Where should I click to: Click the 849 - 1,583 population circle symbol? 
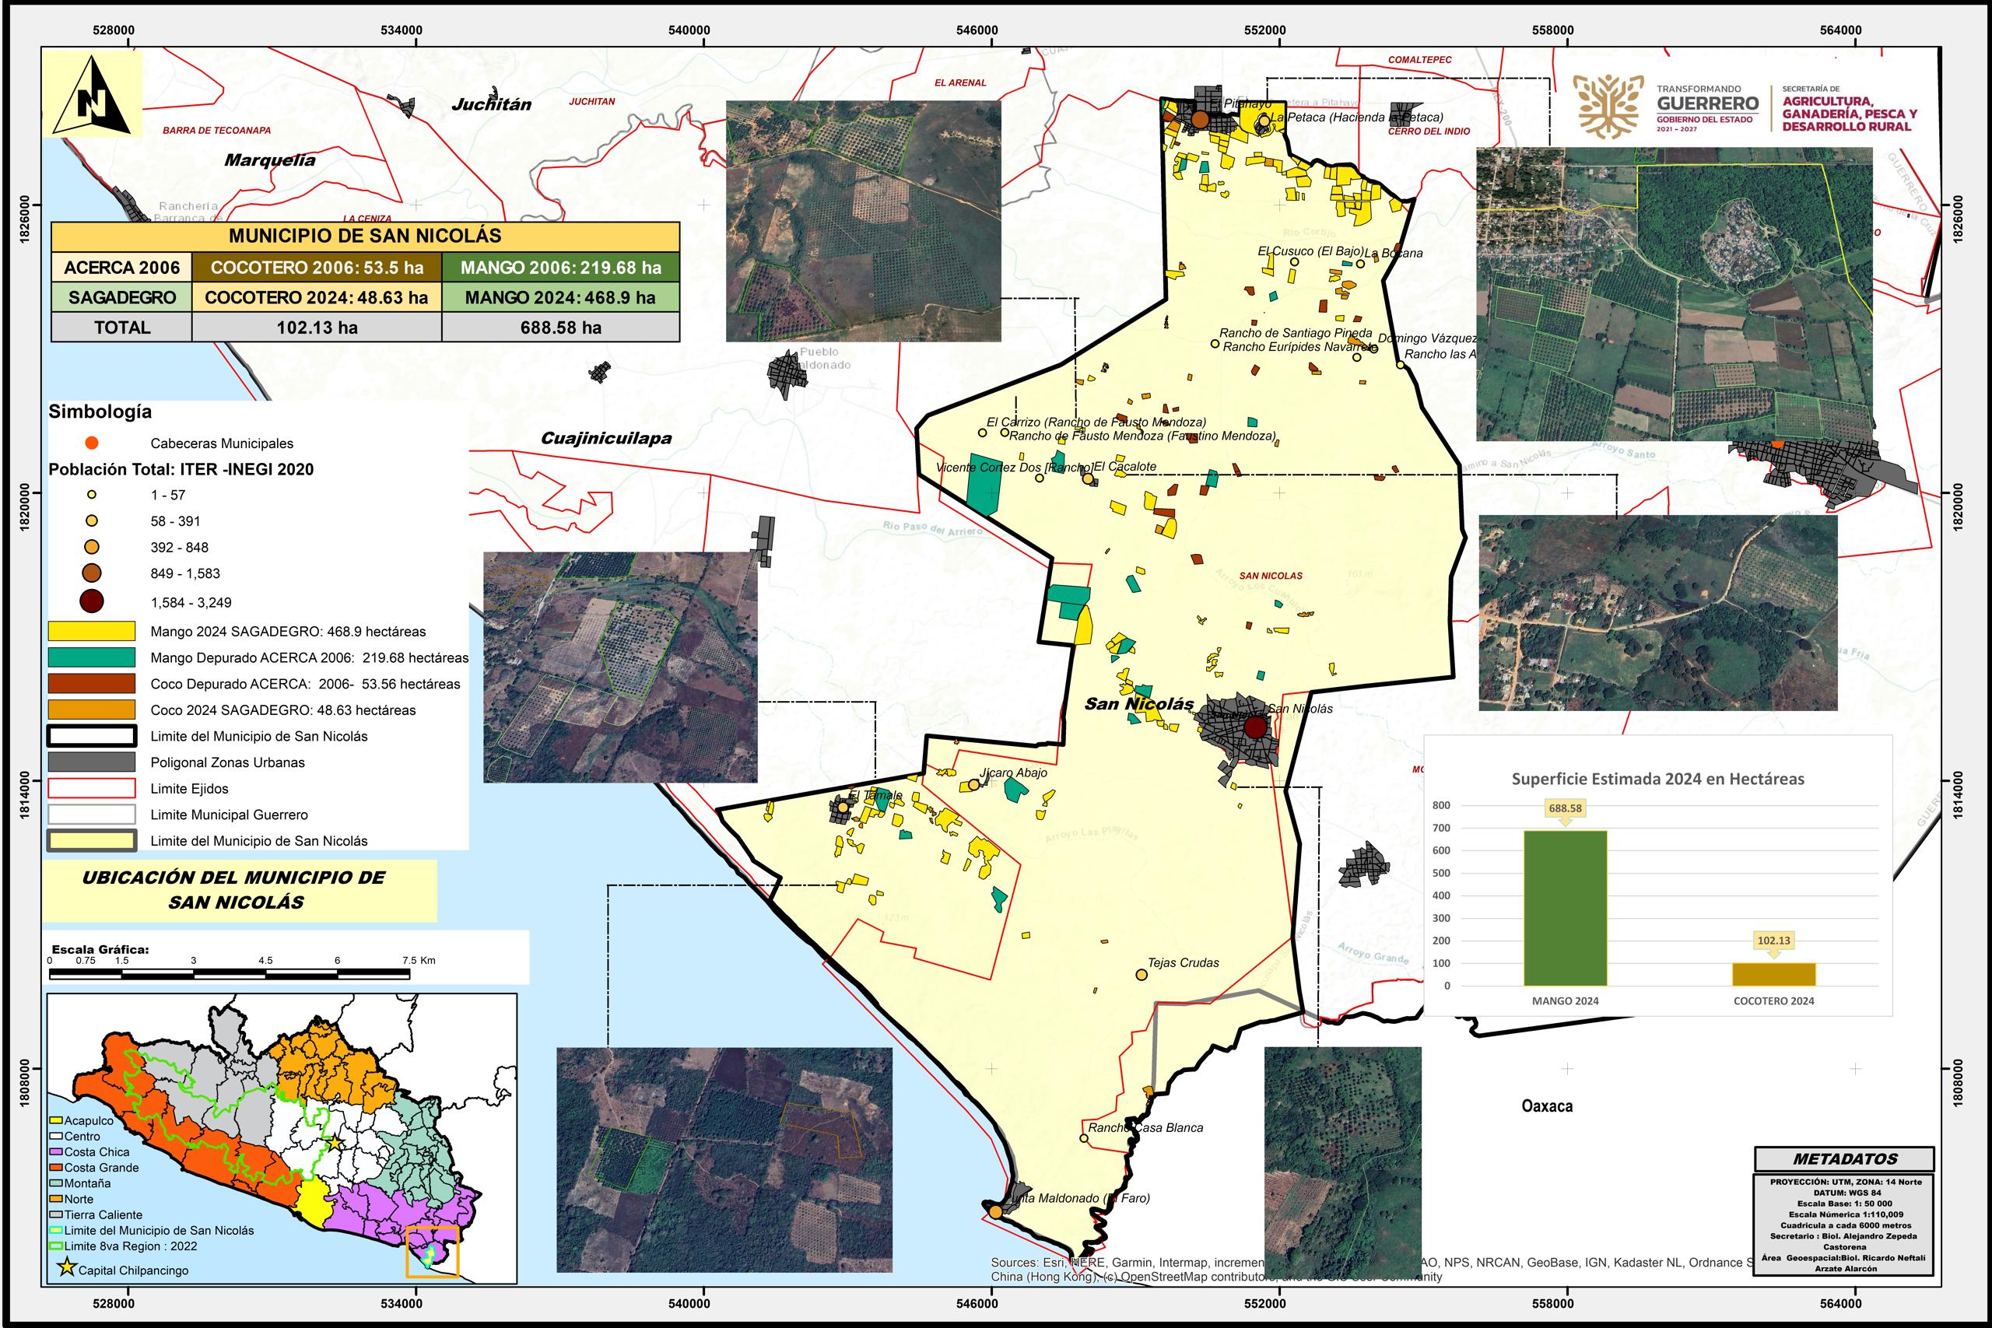click(92, 573)
